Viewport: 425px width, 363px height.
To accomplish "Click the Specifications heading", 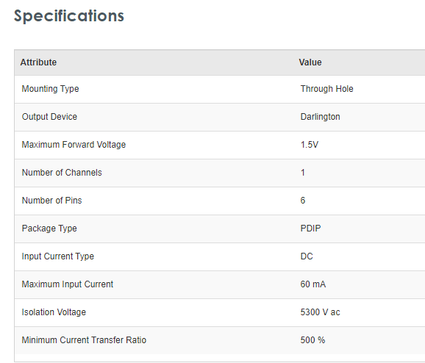I will click(69, 16).
